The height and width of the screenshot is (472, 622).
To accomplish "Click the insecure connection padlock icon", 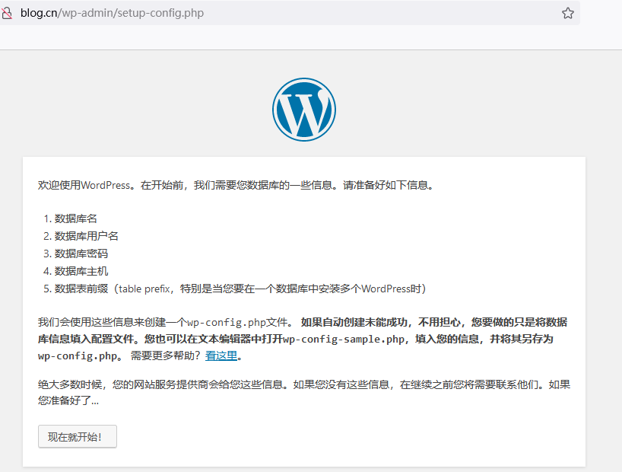I will (7, 13).
